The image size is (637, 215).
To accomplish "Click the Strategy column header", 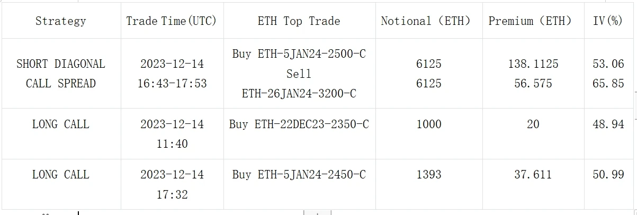I will [x=60, y=21].
